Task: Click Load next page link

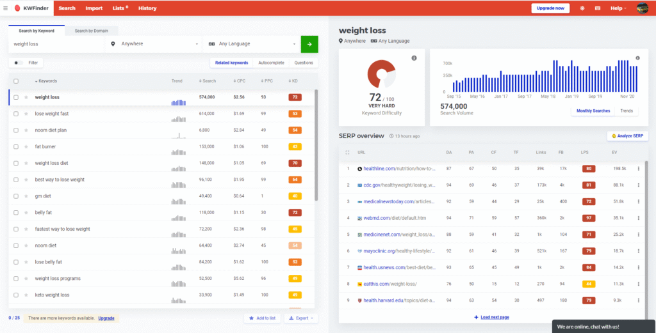Action: 491,318
